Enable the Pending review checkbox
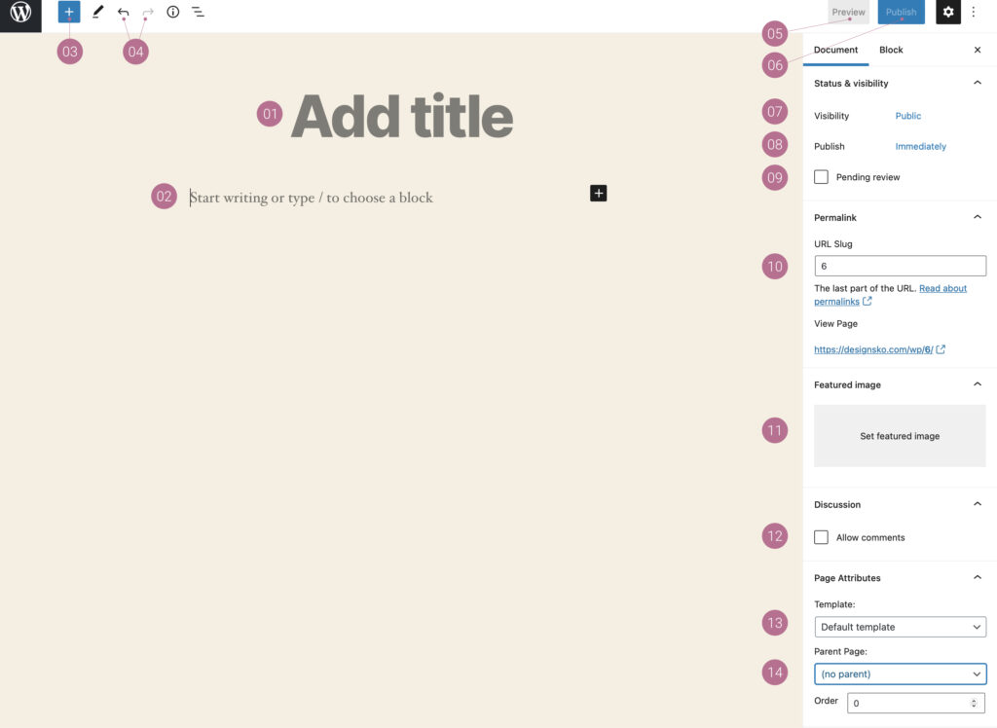The width and height of the screenshot is (997, 728). [x=821, y=176]
